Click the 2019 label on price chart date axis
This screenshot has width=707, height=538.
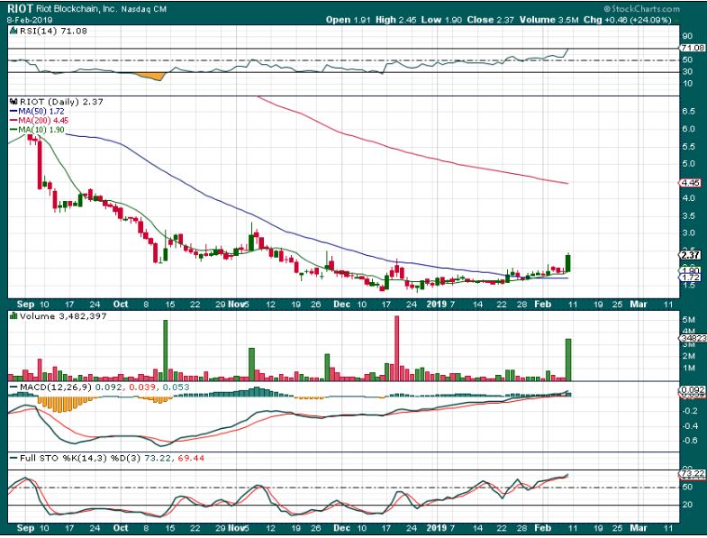click(437, 305)
